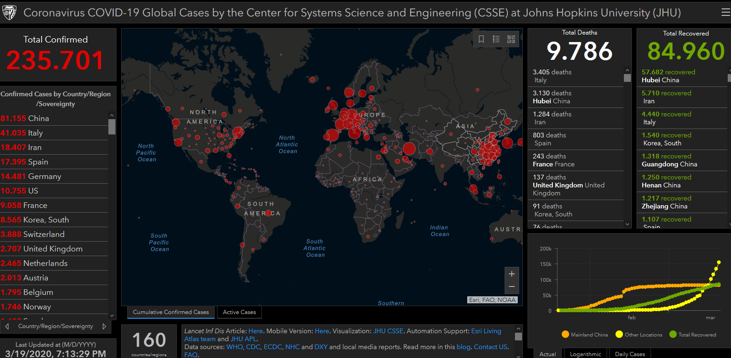The height and width of the screenshot is (358, 731).
Task: Select France row showing 9.058 confirmed
Action: point(54,205)
